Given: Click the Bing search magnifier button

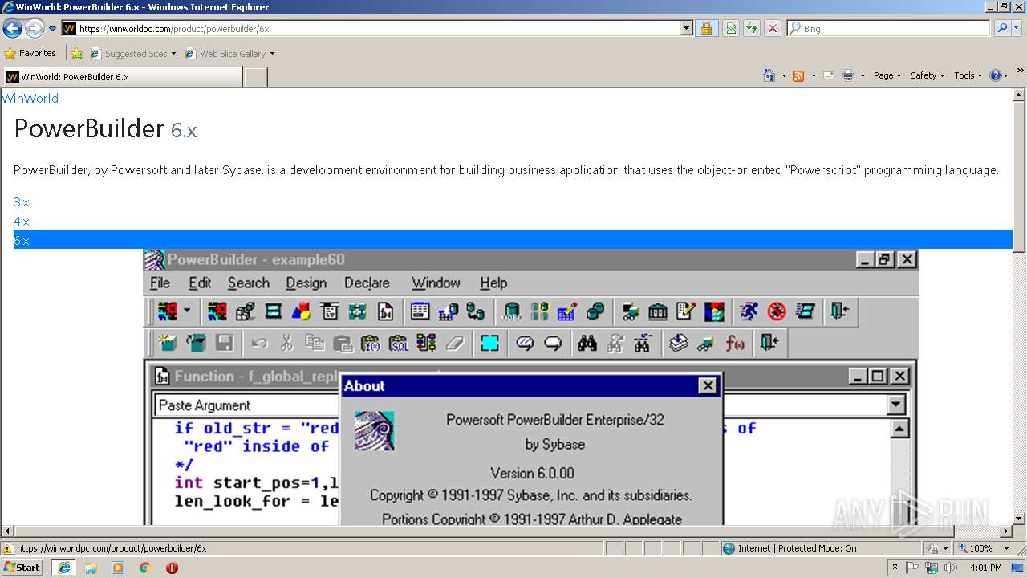Looking at the screenshot, I should [1001, 28].
